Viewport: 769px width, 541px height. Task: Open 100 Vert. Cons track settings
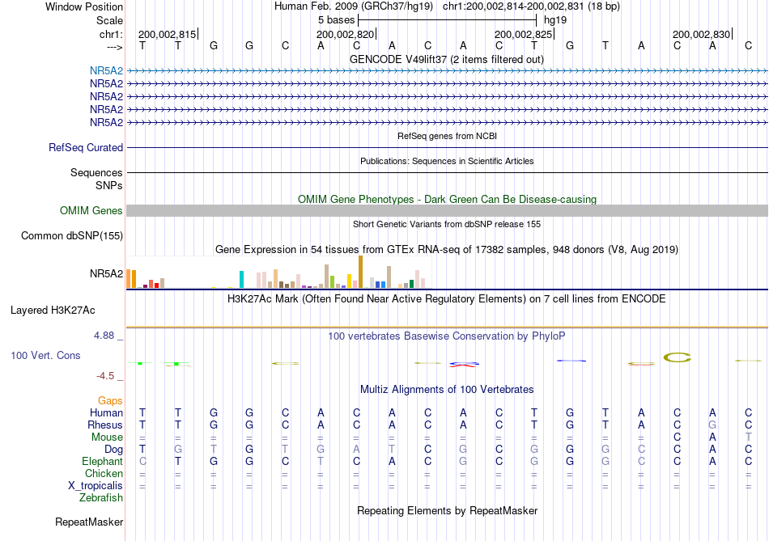45,355
